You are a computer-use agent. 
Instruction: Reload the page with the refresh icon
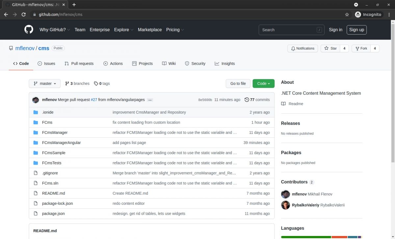tap(24, 14)
